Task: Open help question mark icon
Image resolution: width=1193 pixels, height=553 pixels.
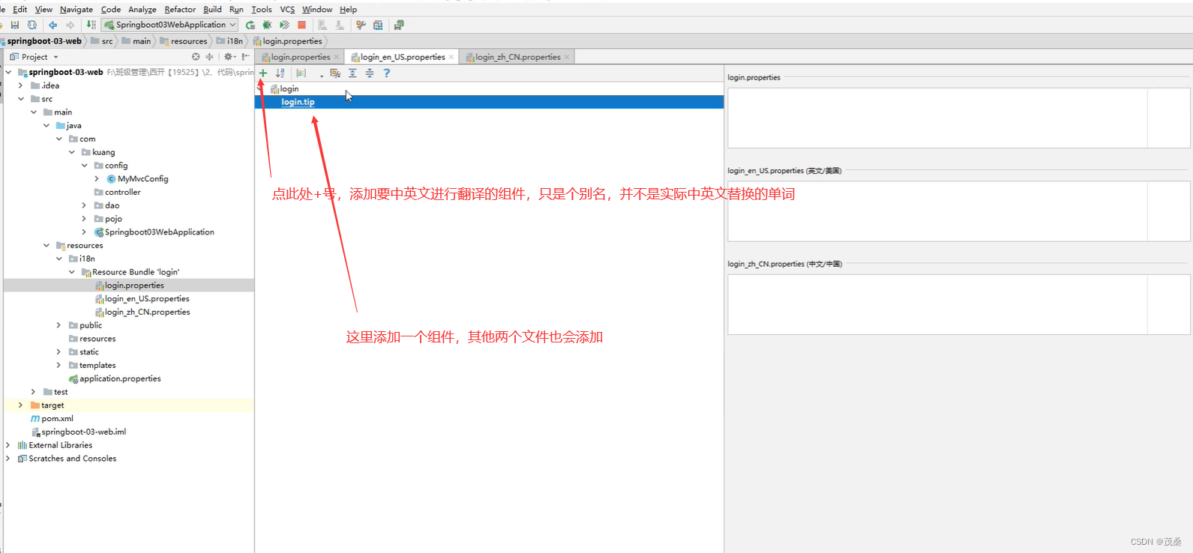Action: [x=387, y=73]
